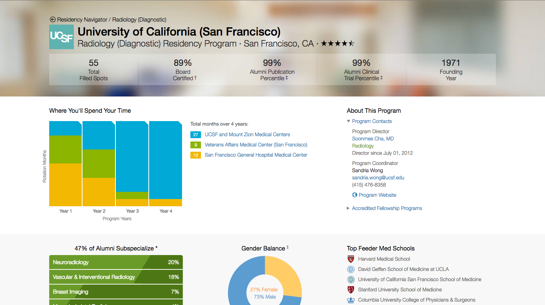Click the David Geffen School of Medicine crest icon

tap(350, 269)
